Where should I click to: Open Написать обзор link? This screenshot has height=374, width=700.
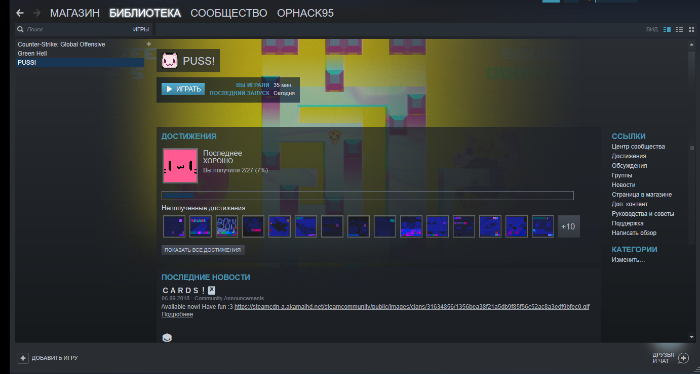click(x=634, y=233)
